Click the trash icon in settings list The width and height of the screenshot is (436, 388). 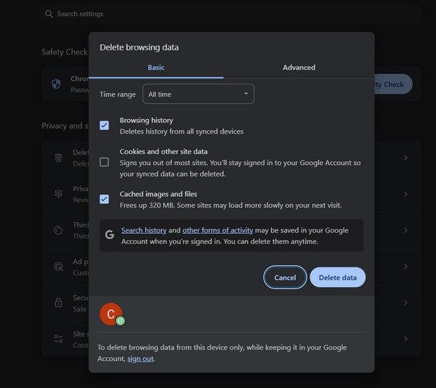(58, 158)
